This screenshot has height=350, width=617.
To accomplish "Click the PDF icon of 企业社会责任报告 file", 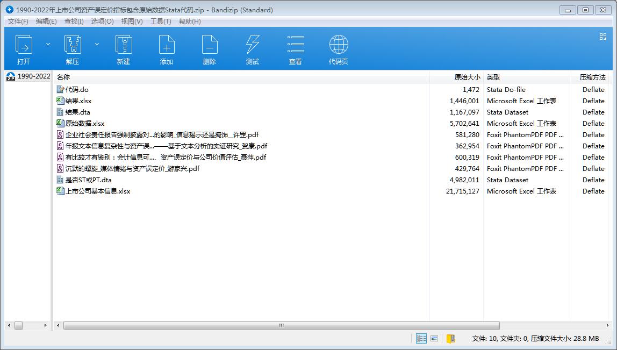I will (60, 134).
